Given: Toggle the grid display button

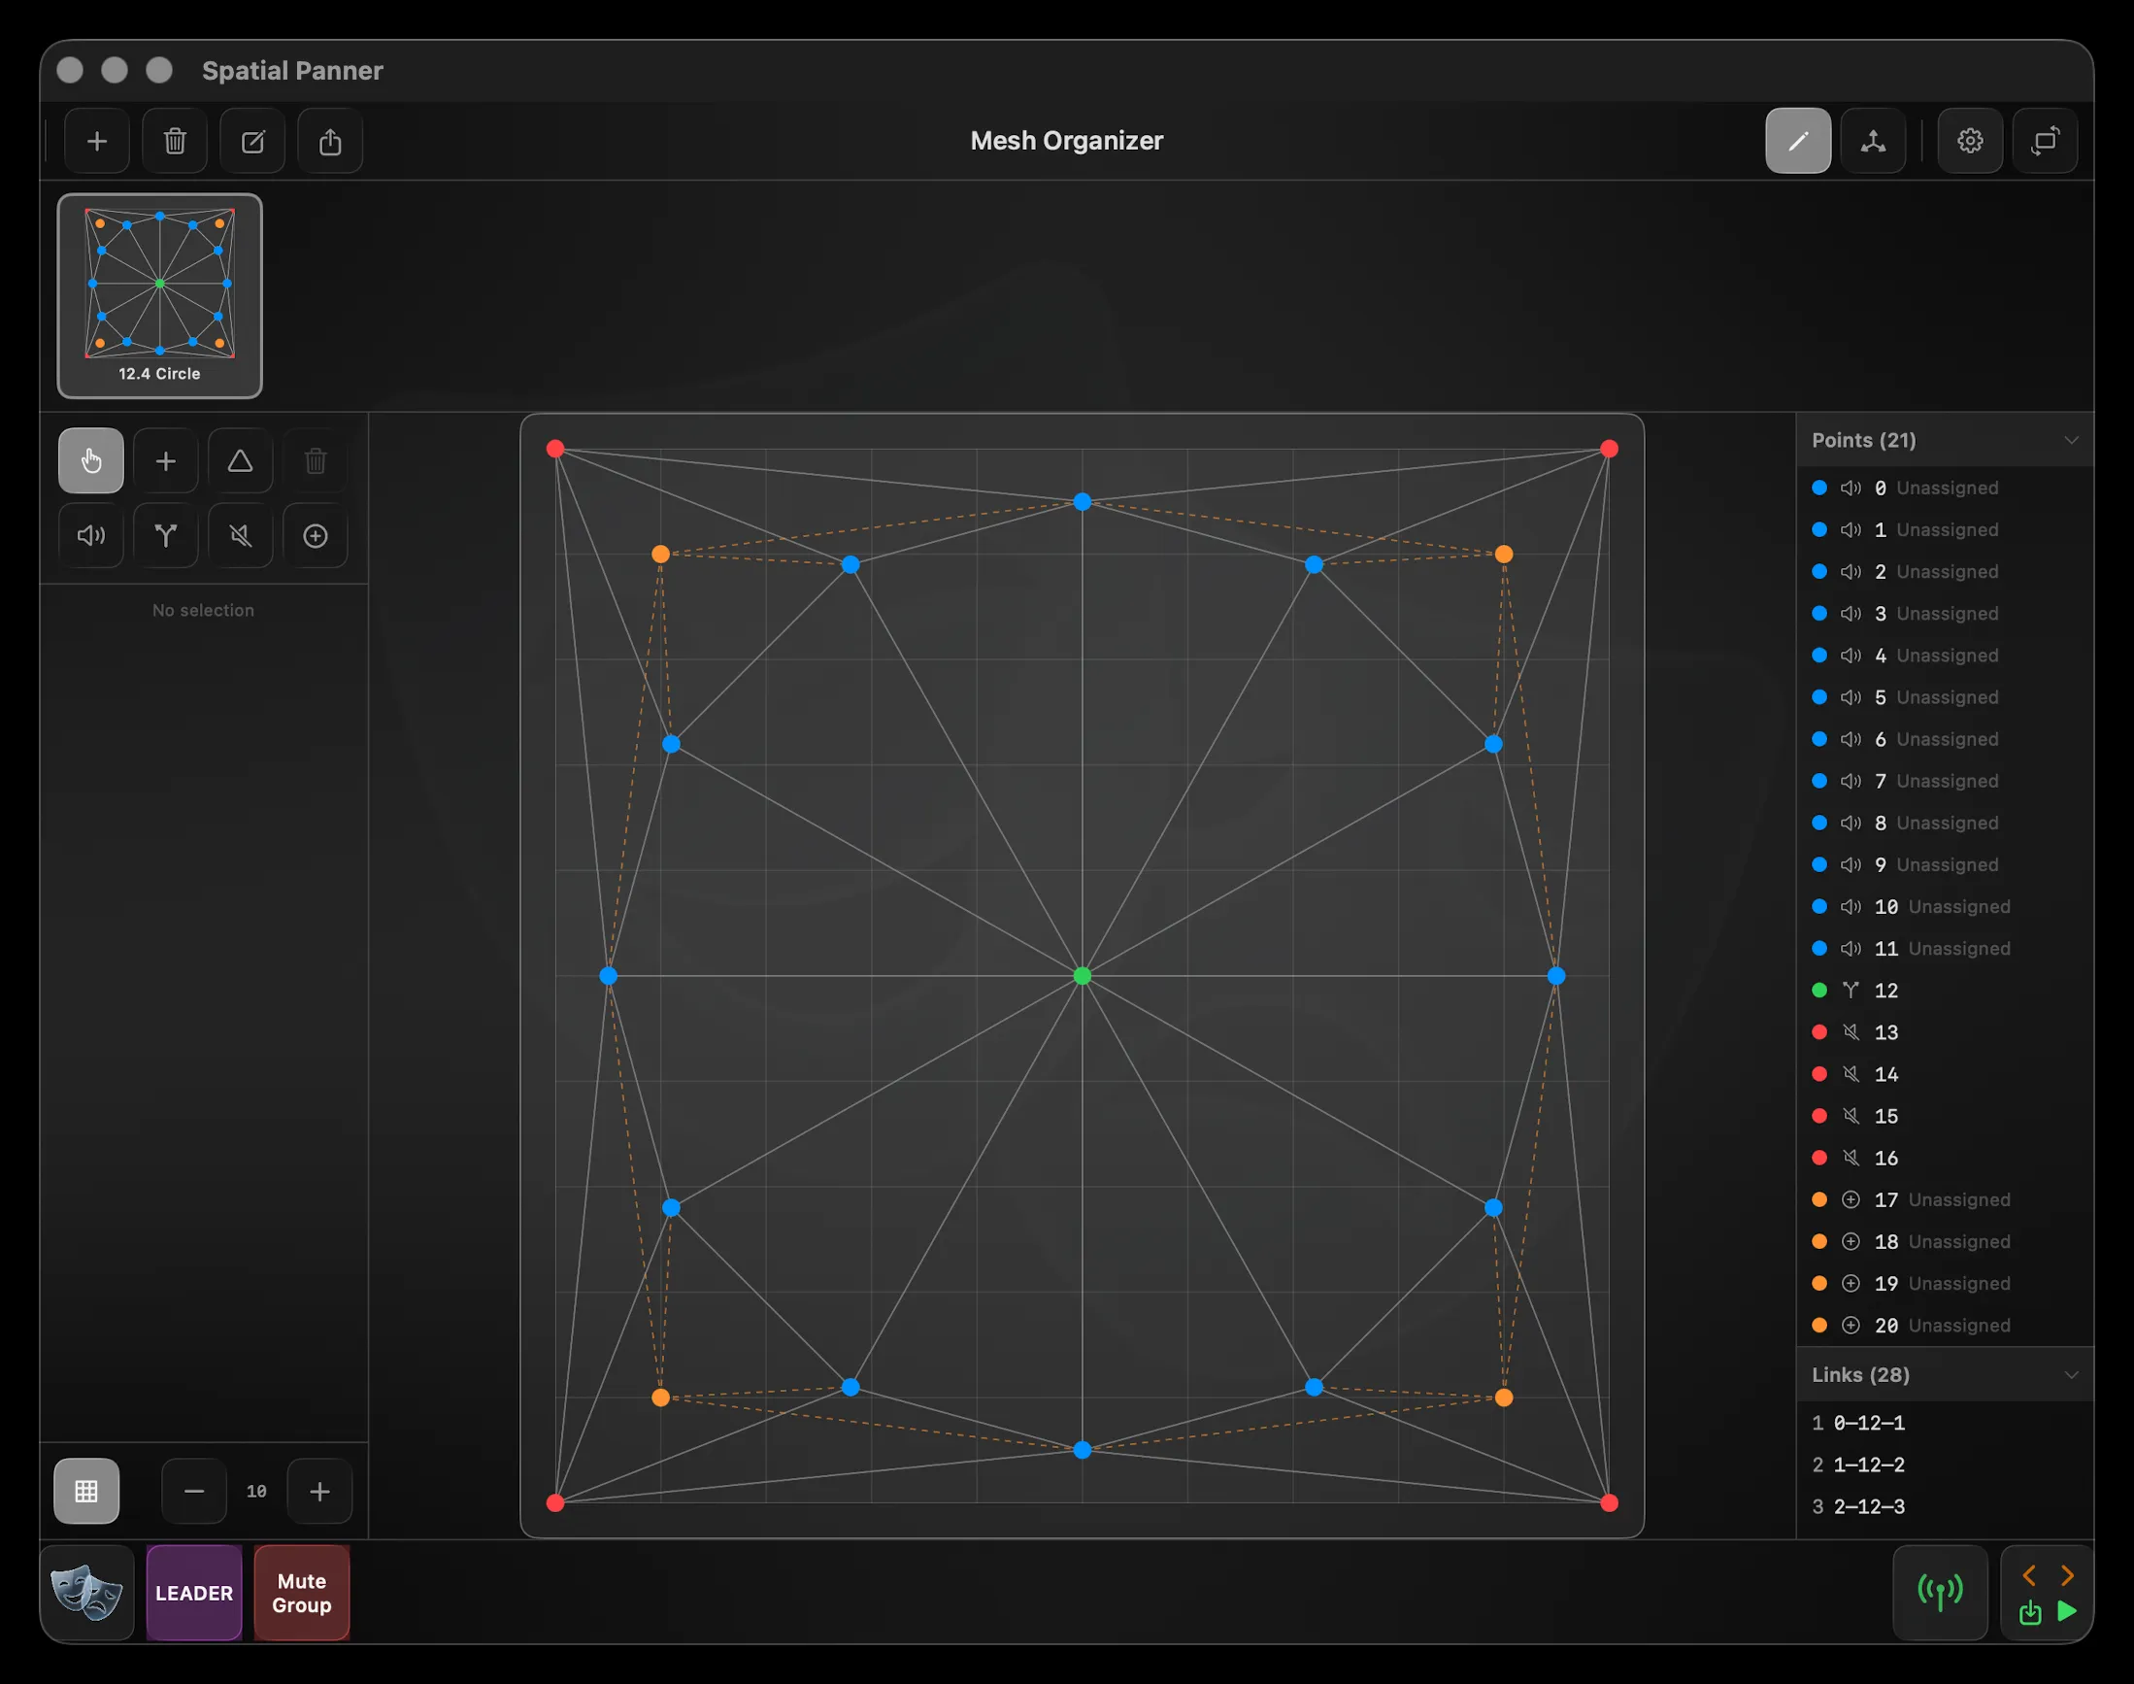Looking at the screenshot, I should pos(86,1491).
